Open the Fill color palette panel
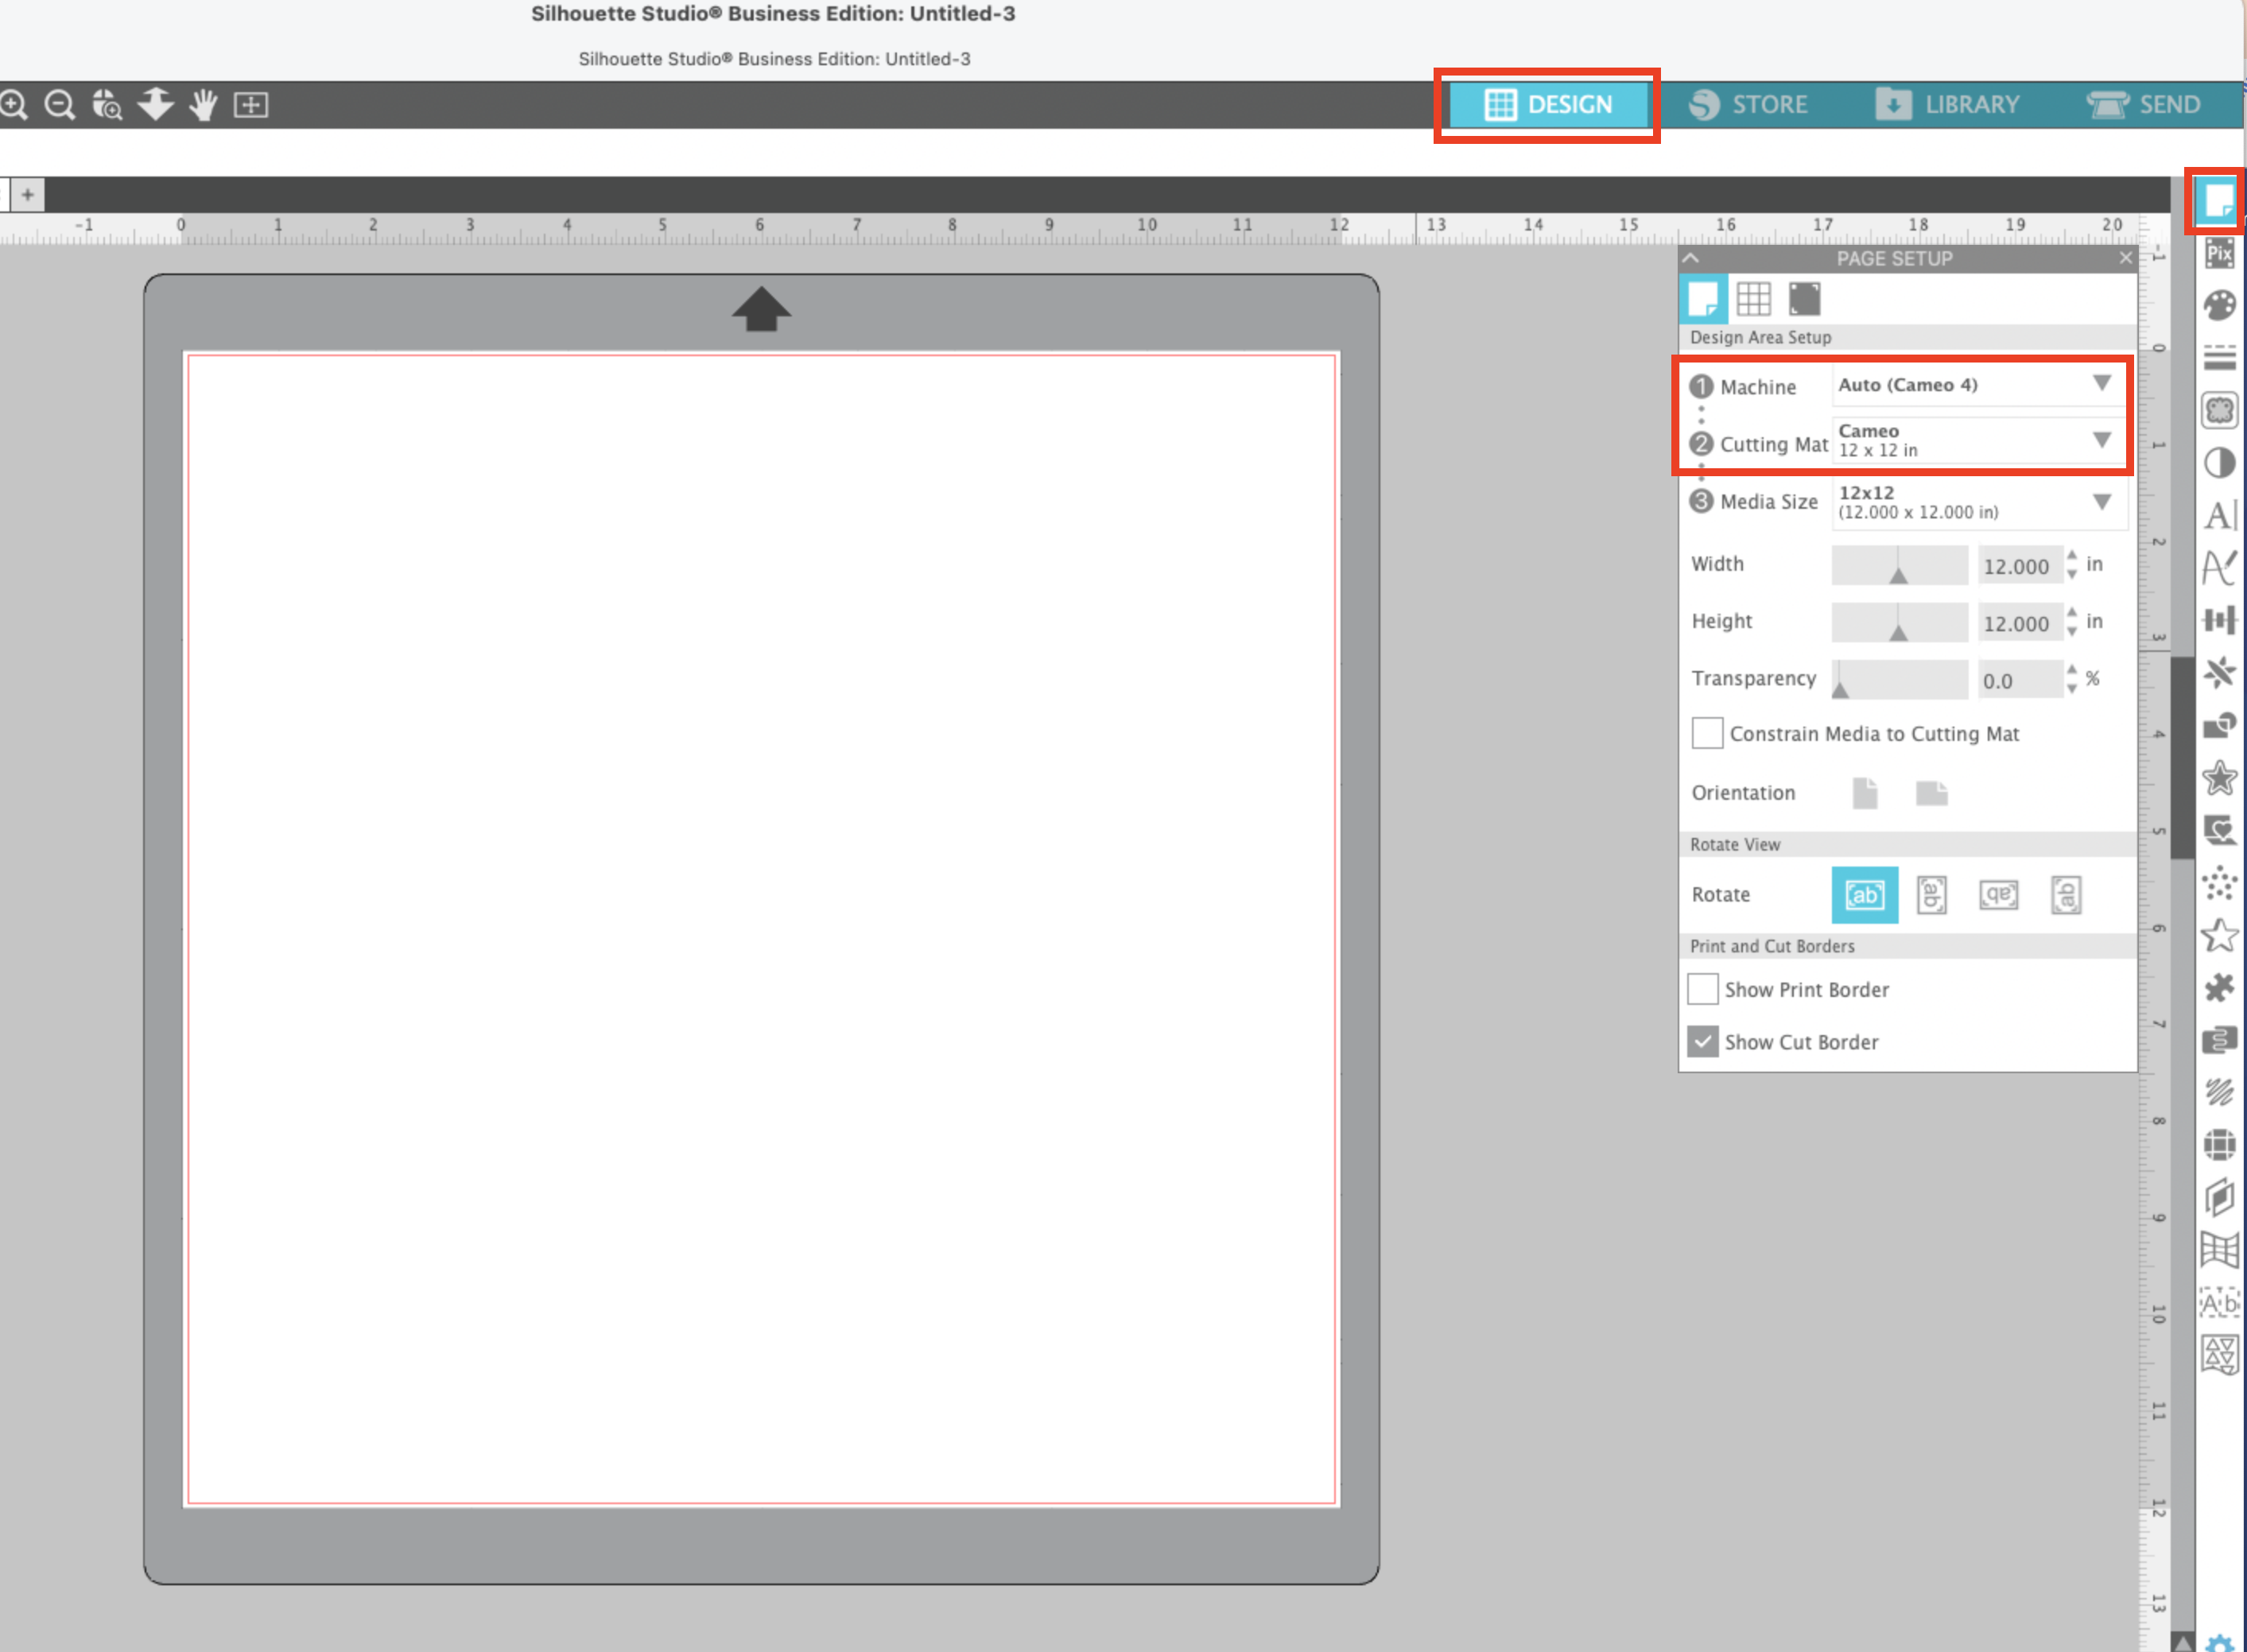Viewport: 2247px width, 1652px height. point(2219,305)
